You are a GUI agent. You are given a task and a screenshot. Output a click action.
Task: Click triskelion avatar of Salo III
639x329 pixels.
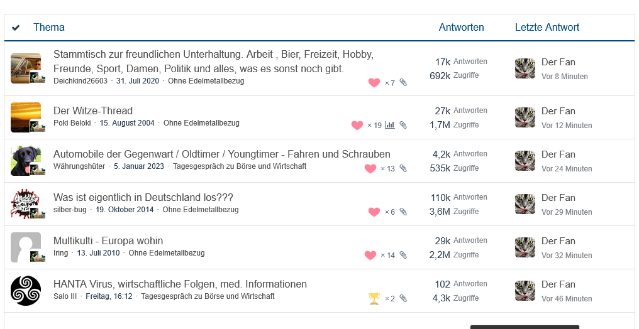click(26, 291)
